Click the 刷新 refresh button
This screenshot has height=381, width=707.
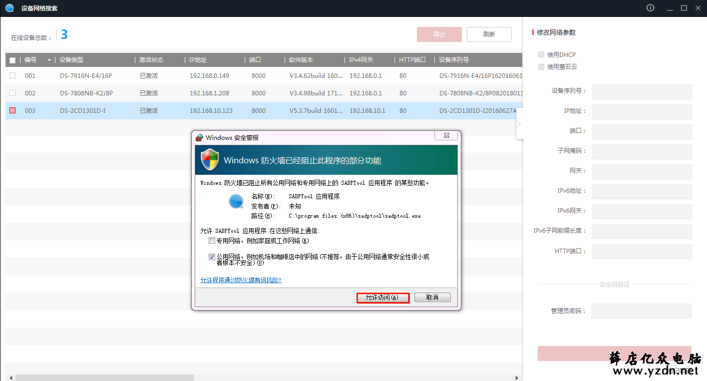point(489,34)
